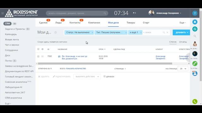This screenshot has height=113, width=202.
Task: Click green call icon in right sidebar
Action: [195, 63]
